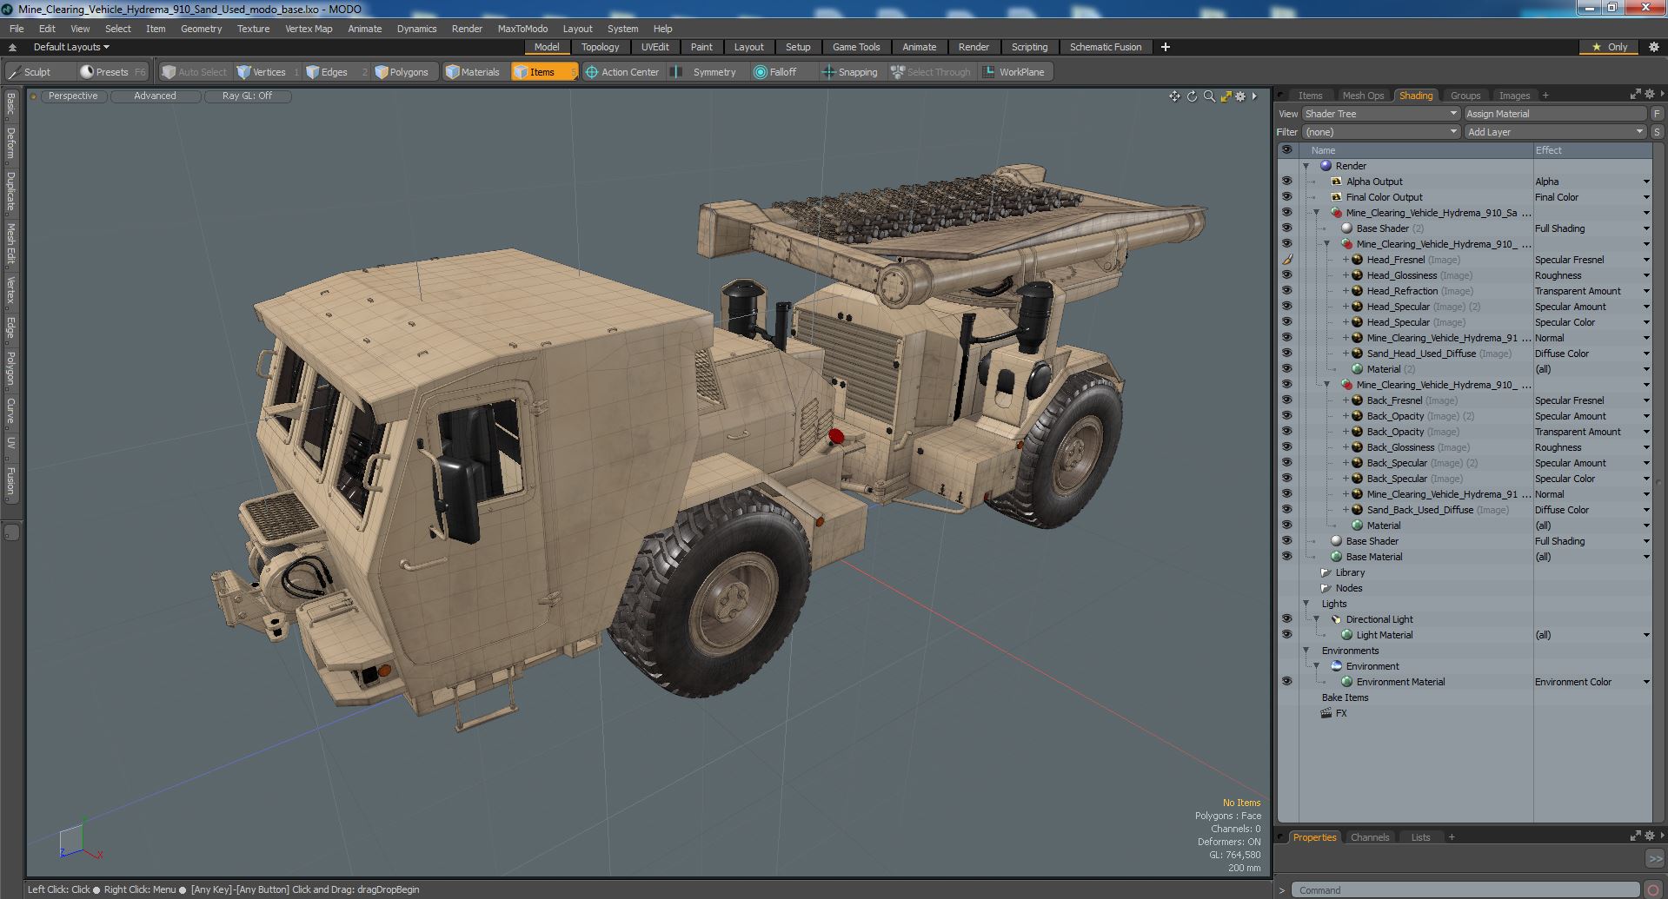1668x899 pixels.
Task: Open the Action Center menu
Action: coord(622,72)
